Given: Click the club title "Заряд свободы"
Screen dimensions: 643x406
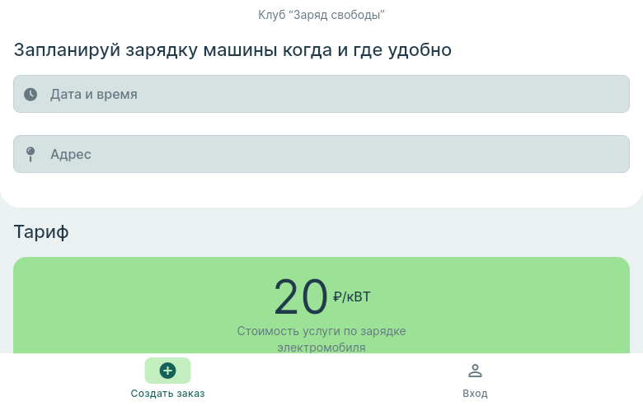Looking at the screenshot, I should coord(321,15).
